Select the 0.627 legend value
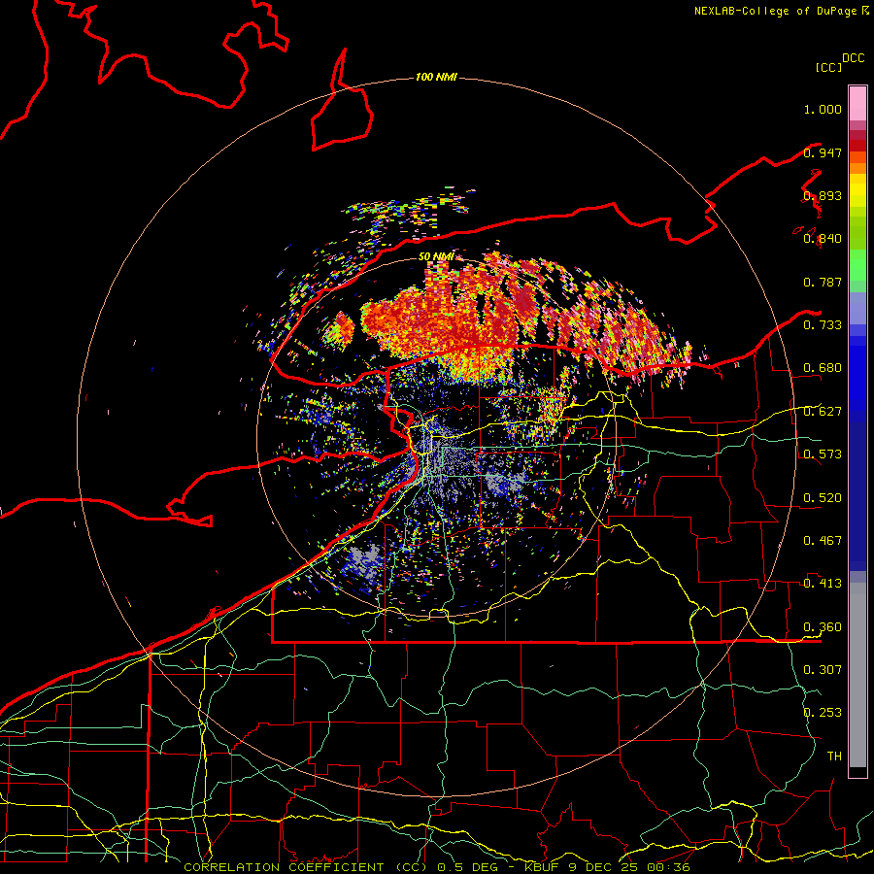874x874 pixels. click(x=823, y=412)
